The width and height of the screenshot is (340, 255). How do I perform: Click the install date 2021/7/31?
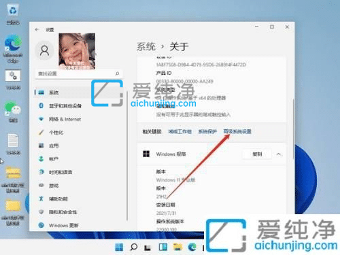click(166, 213)
